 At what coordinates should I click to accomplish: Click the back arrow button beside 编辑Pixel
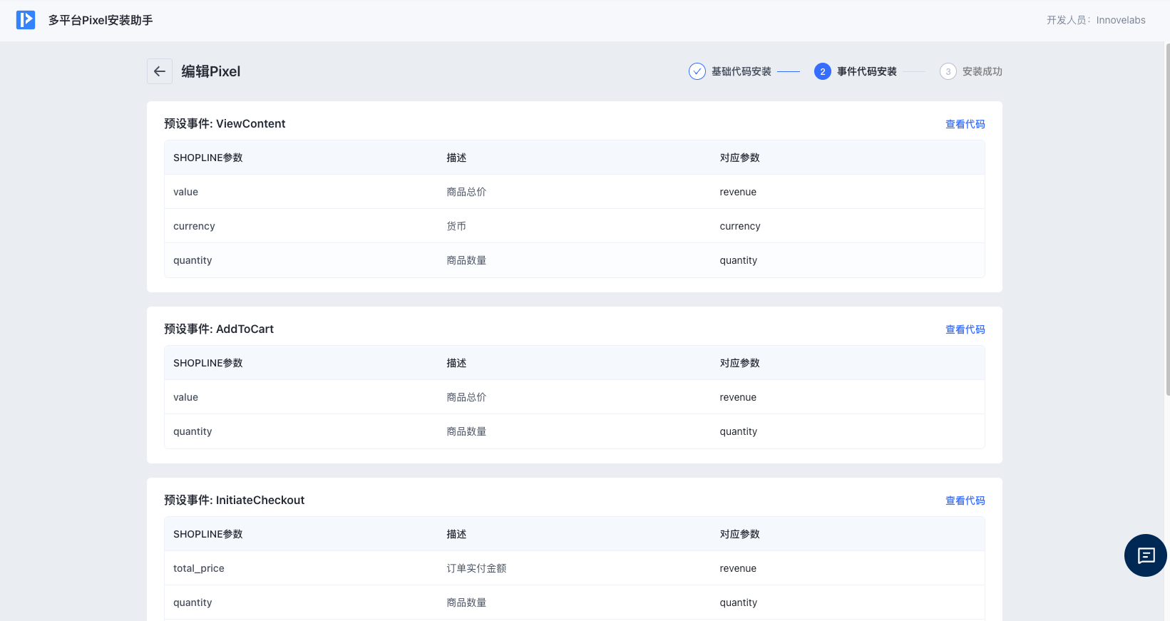tap(160, 71)
